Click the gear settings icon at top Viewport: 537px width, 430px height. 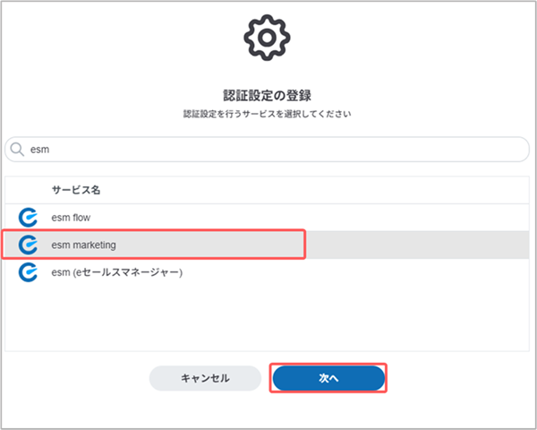point(268,38)
